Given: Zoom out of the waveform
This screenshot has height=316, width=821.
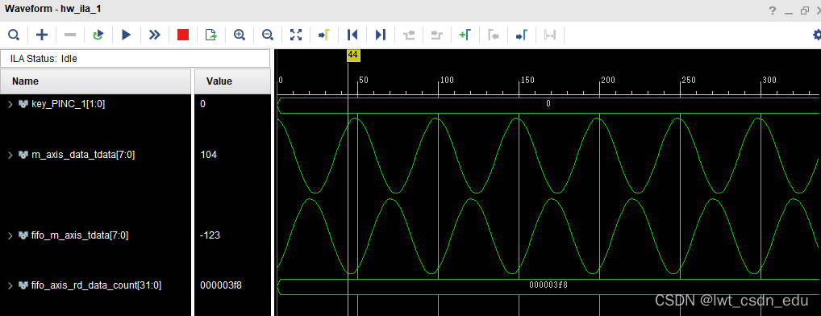Looking at the screenshot, I should [268, 35].
